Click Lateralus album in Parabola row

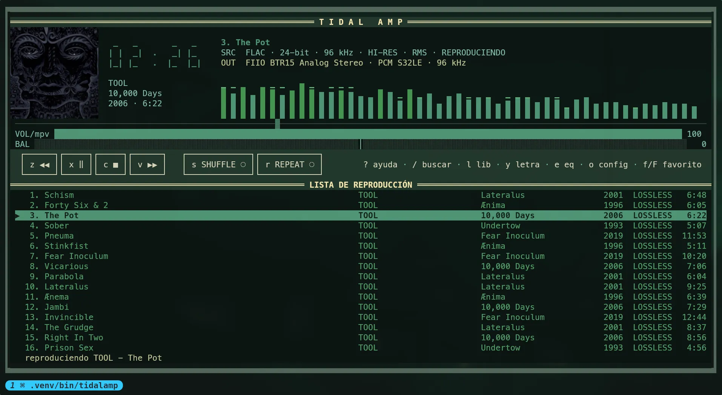pyautogui.click(x=503, y=276)
